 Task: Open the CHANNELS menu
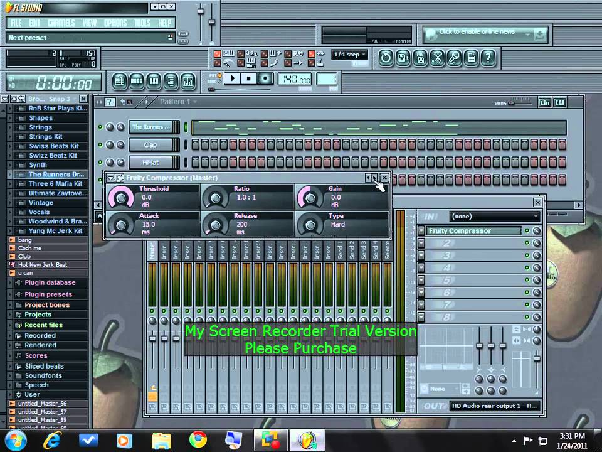pyautogui.click(x=61, y=23)
